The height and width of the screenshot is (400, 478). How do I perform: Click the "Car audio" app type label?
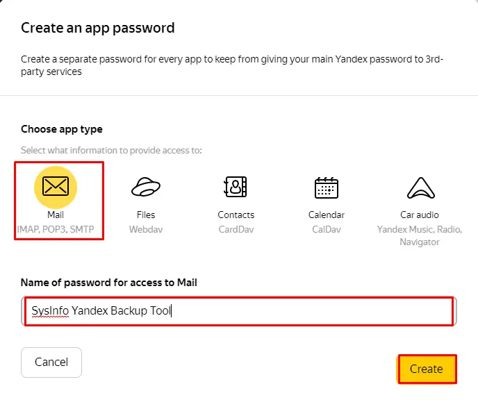pos(420,215)
